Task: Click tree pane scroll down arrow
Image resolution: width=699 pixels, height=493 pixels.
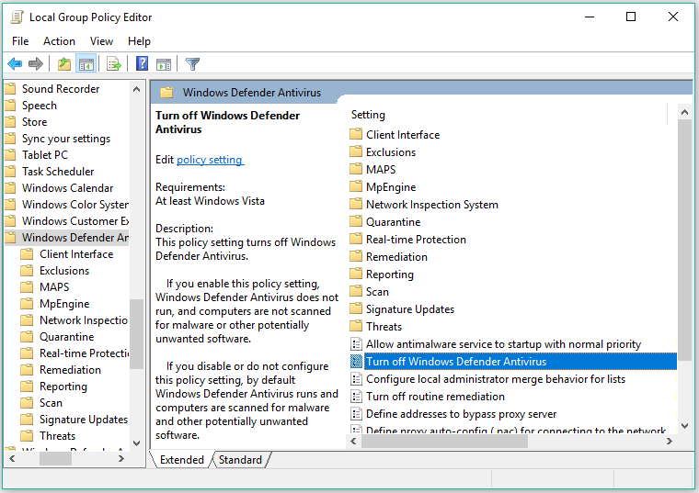Action: point(136,443)
